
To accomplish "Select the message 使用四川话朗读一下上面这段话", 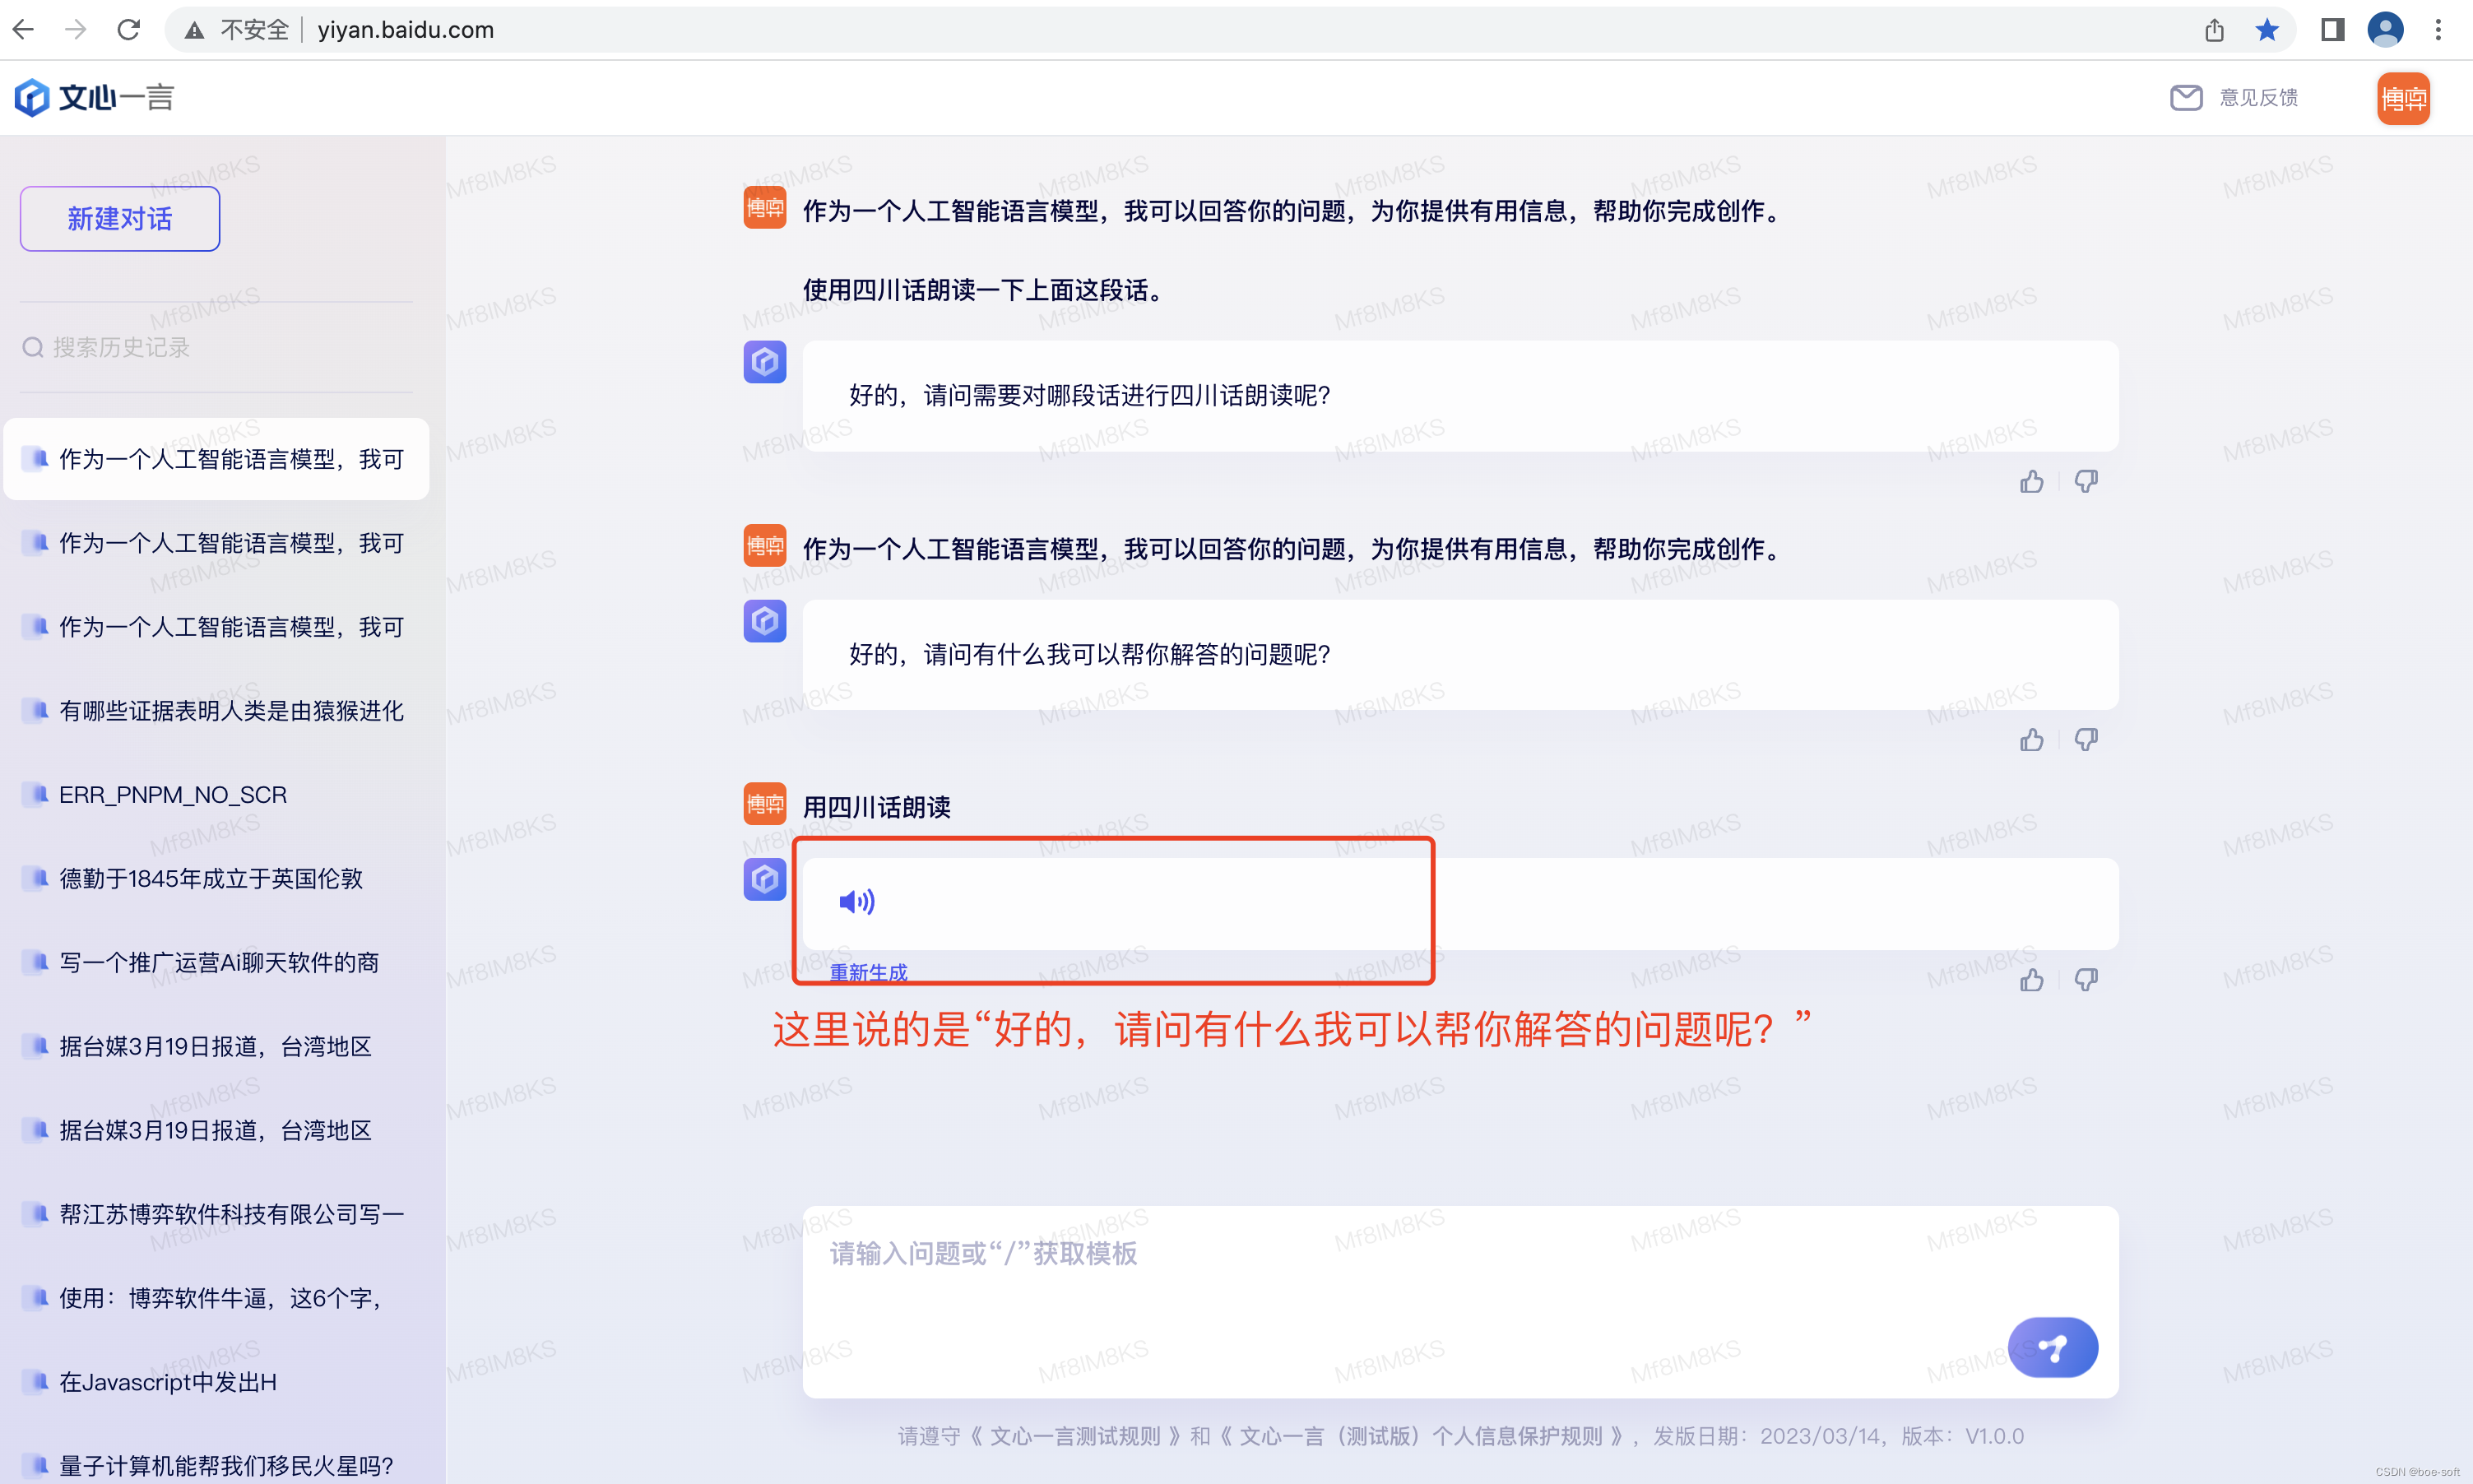I will (x=983, y=291).
